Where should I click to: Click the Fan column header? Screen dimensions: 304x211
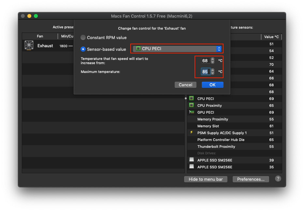[40, 36]
